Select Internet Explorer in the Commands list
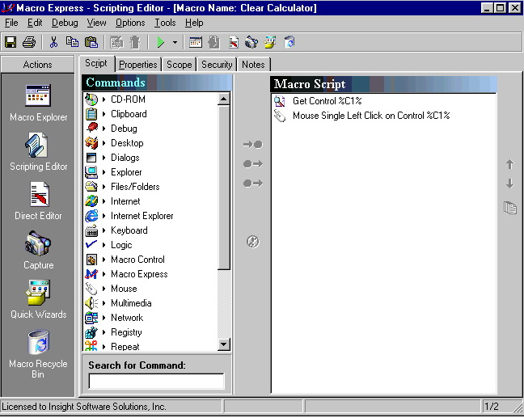Image resolution: width=524 pixels, height=418 pixels. tap(142, 216)
